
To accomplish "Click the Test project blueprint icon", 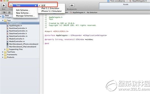I will [3, 17].
